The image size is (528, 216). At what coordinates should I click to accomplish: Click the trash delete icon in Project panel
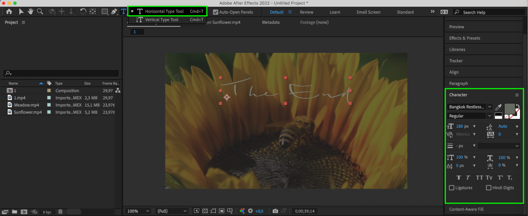coord(60,212)
